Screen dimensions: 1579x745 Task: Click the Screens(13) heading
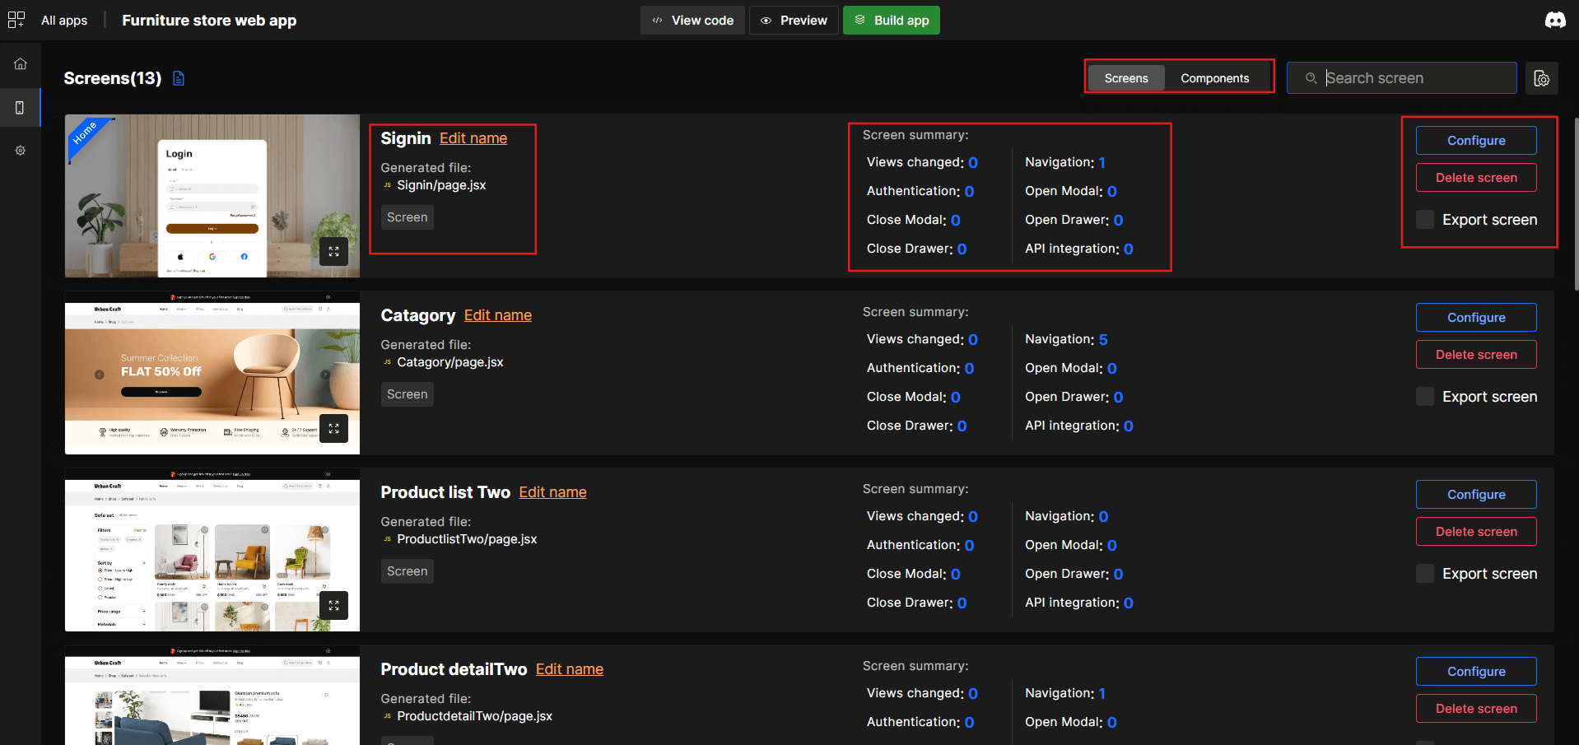pos(113,78)
